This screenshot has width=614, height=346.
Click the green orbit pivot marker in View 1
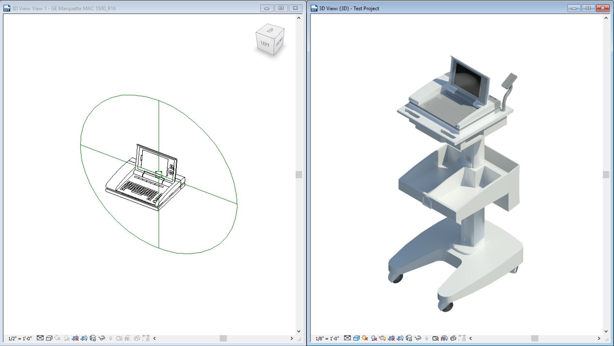pos(158,174)
